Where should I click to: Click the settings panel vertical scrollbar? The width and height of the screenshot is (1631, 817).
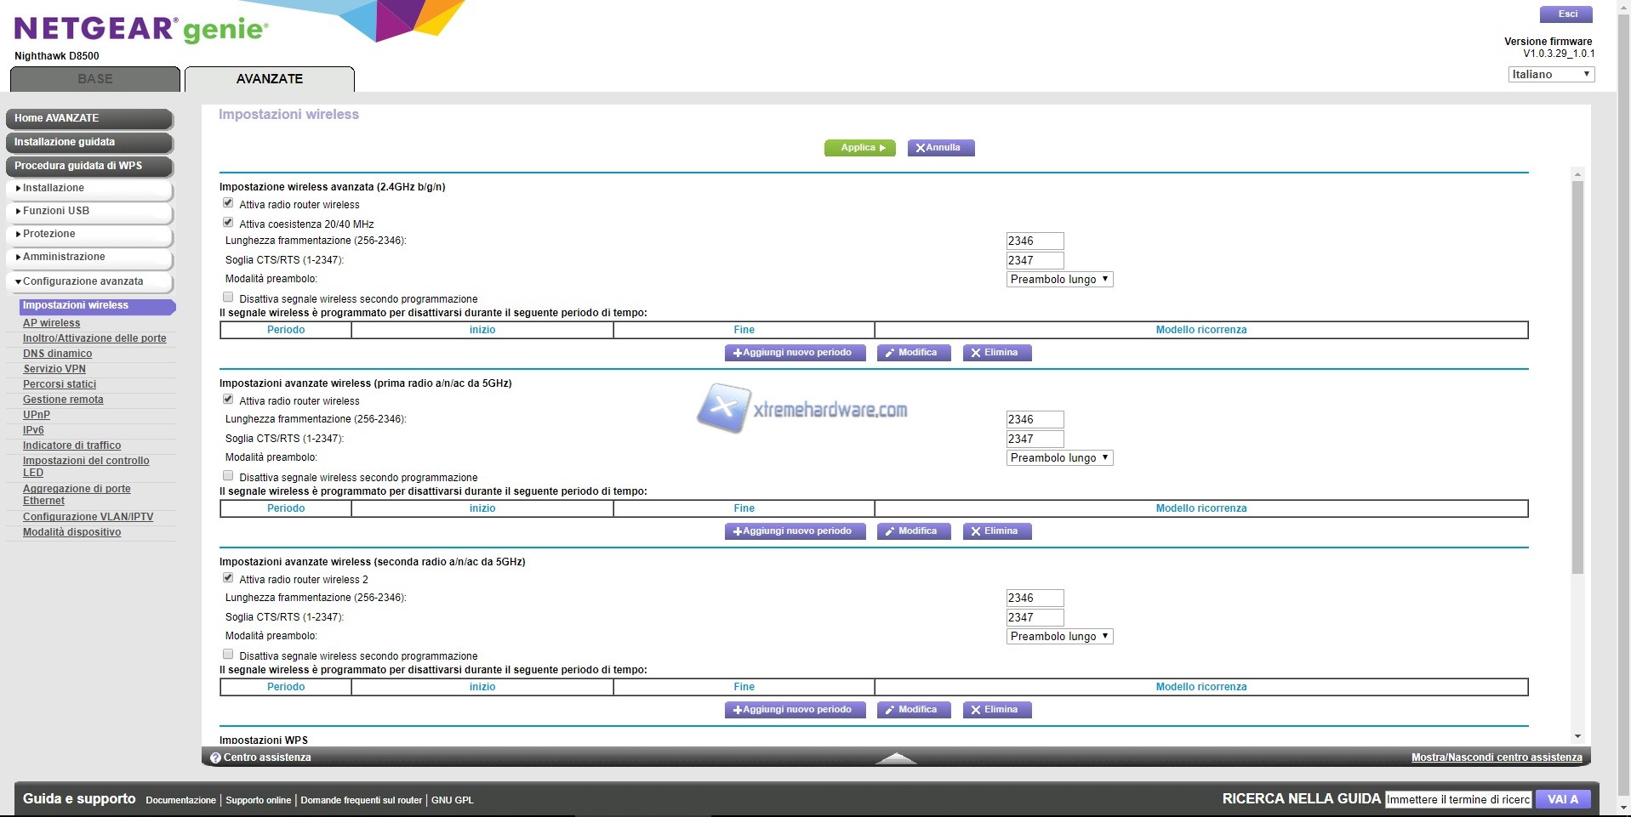tap(1577, 374)
